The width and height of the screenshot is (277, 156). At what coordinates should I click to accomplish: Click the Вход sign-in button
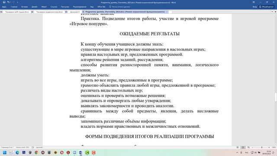click(x=254, y=7)
